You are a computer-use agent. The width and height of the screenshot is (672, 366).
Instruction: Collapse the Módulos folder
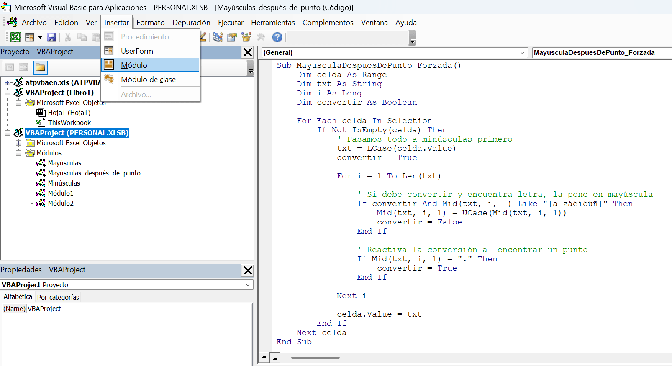(x=18, y=153)
